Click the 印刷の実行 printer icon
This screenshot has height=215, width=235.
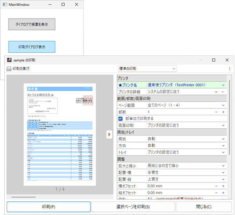(9, 69)
